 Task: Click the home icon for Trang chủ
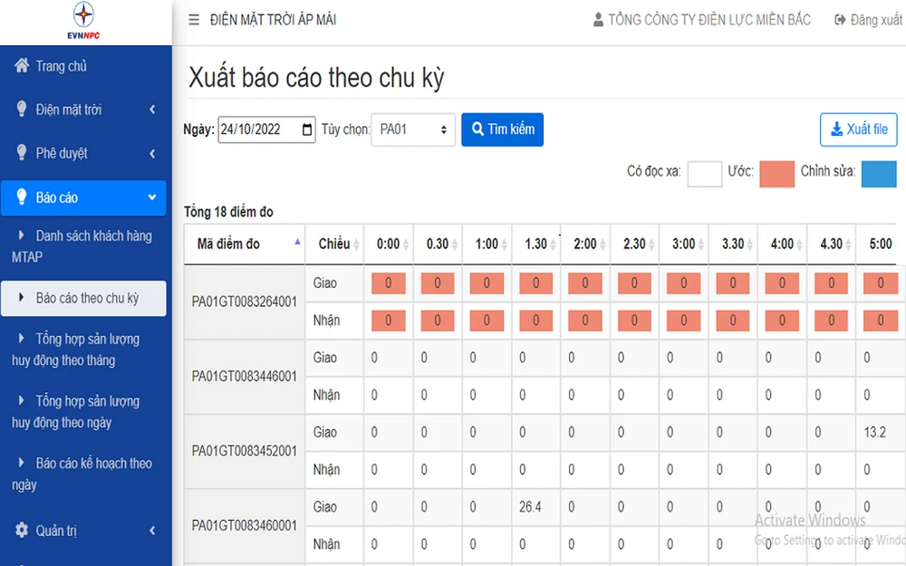pos(22,66)
